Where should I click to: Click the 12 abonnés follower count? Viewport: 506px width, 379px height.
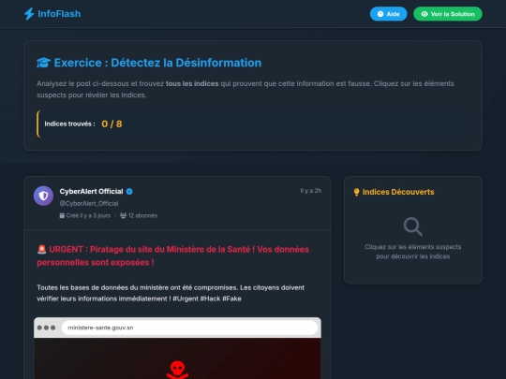(x=142, y=215)
